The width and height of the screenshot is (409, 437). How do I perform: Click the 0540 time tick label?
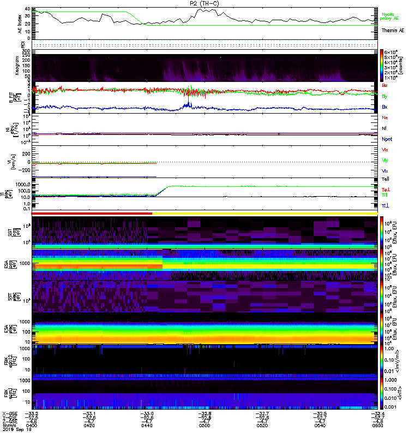[x=320, y=426]
